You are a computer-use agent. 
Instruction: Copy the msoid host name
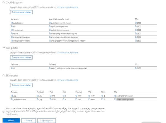click(12, 34)
